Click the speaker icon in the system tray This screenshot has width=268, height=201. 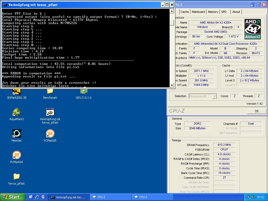248,197
